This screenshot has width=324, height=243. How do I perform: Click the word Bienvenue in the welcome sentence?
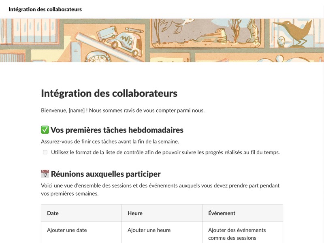coord(54,111)
